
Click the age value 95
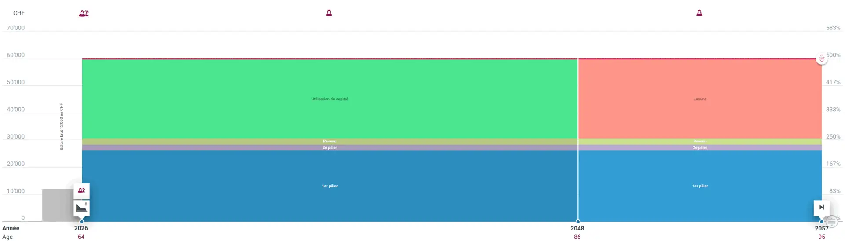[822, 237]
